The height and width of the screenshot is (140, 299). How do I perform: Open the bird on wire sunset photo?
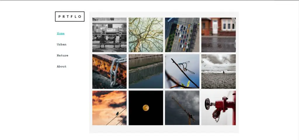tap(109, 108)
